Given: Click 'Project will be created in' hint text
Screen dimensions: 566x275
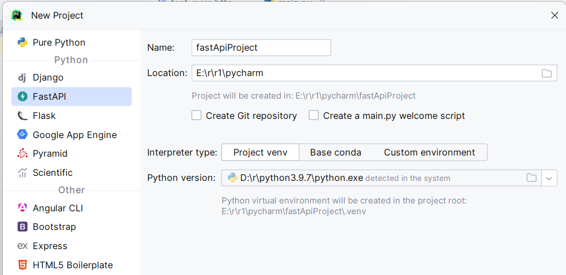Looking at the screenshot, I should point(303,96).
